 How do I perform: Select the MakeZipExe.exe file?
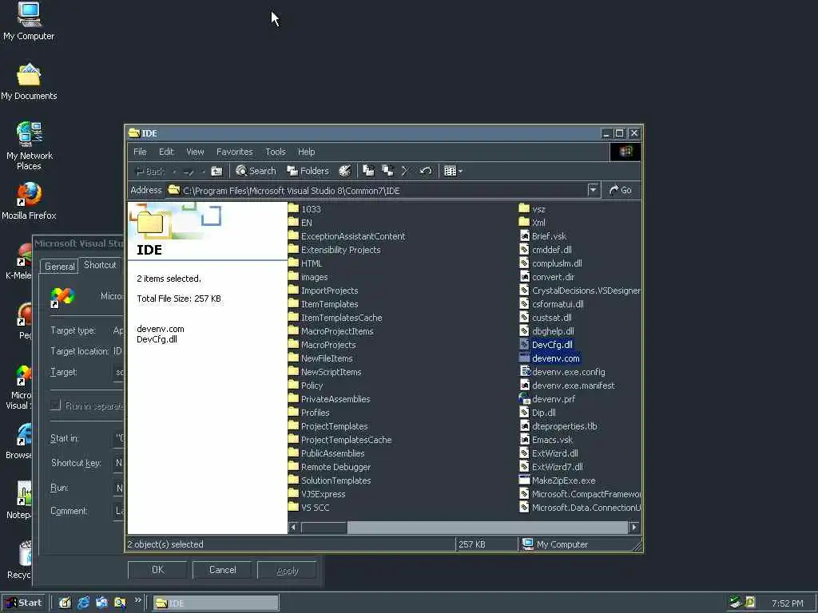(558, 480)
